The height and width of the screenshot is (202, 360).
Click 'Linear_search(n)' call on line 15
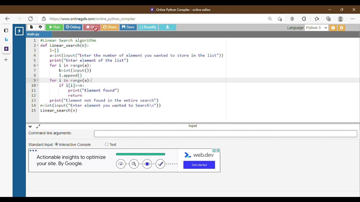coord(59,111)
